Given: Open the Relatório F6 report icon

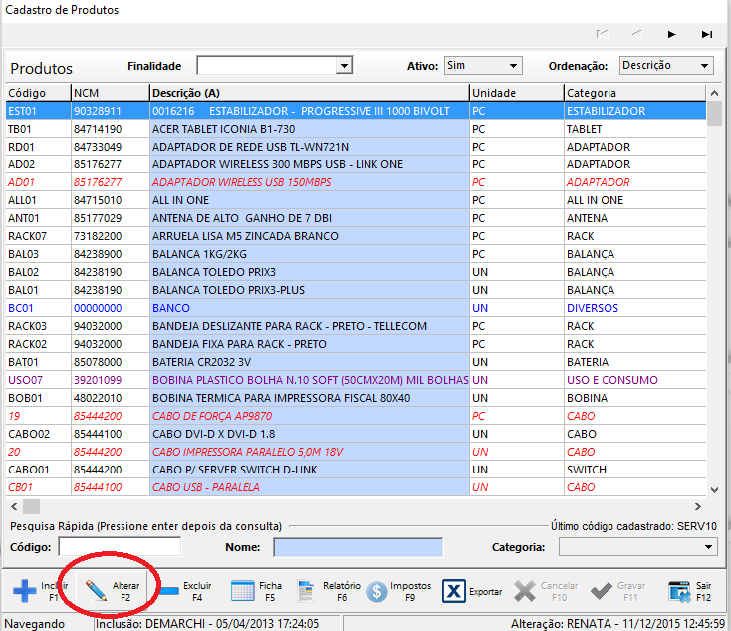Looking at the screenshot, I should tap(307, 591).
